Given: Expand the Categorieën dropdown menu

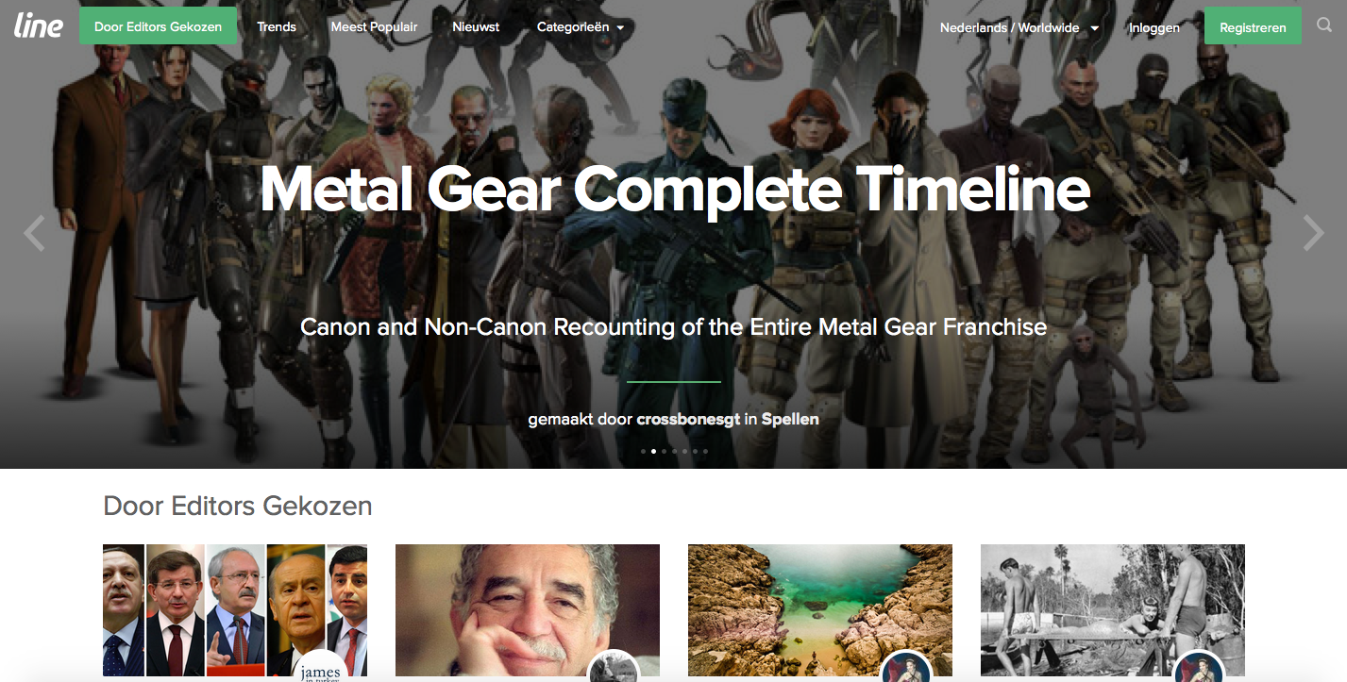Looking at the screenshot, I should 581,27.
